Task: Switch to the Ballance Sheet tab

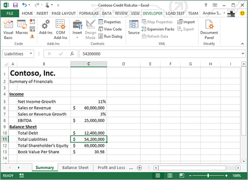Action: coord(75,168)
